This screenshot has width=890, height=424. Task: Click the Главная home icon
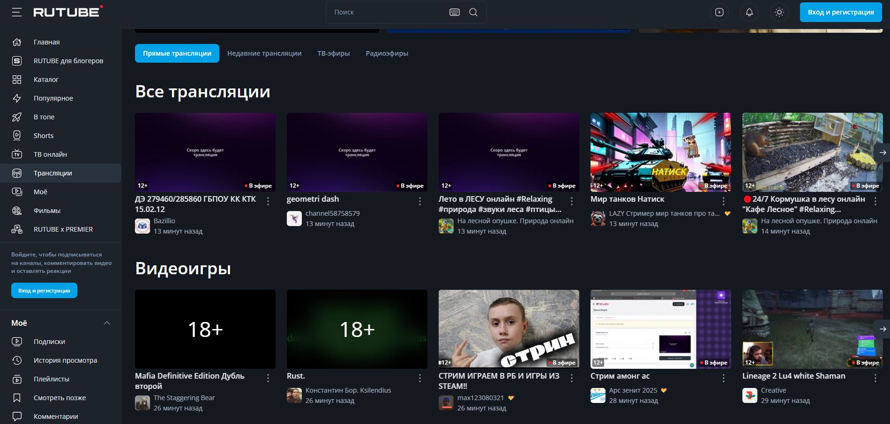pos(17,42)
